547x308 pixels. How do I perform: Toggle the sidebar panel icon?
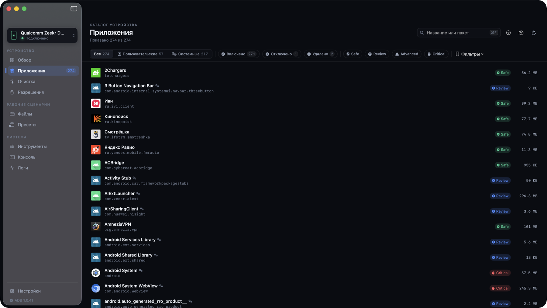coord(74,9)
